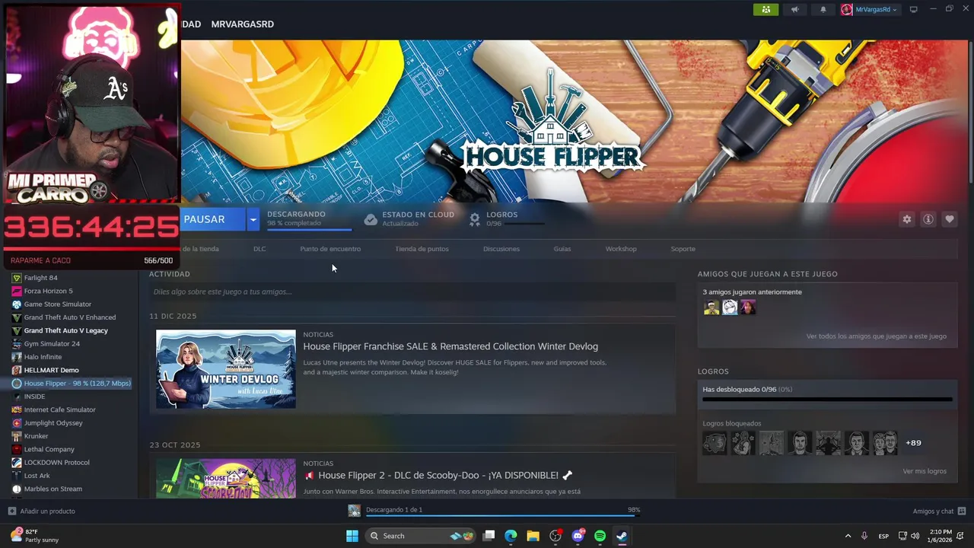Select INSIDE in the library list
Image resolution: width=974 pixels, height=548 pixels.
[x=34, y=397]
